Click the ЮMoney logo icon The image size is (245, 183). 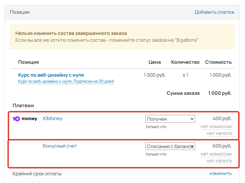(x=25, y=119)
